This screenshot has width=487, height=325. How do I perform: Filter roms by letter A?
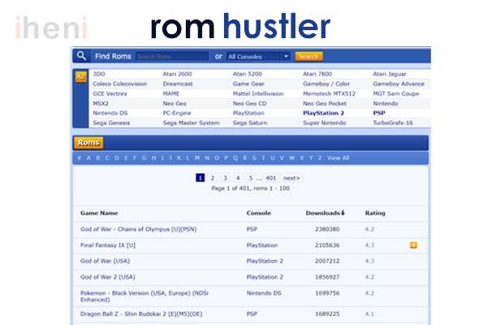[x=88, y=158]
